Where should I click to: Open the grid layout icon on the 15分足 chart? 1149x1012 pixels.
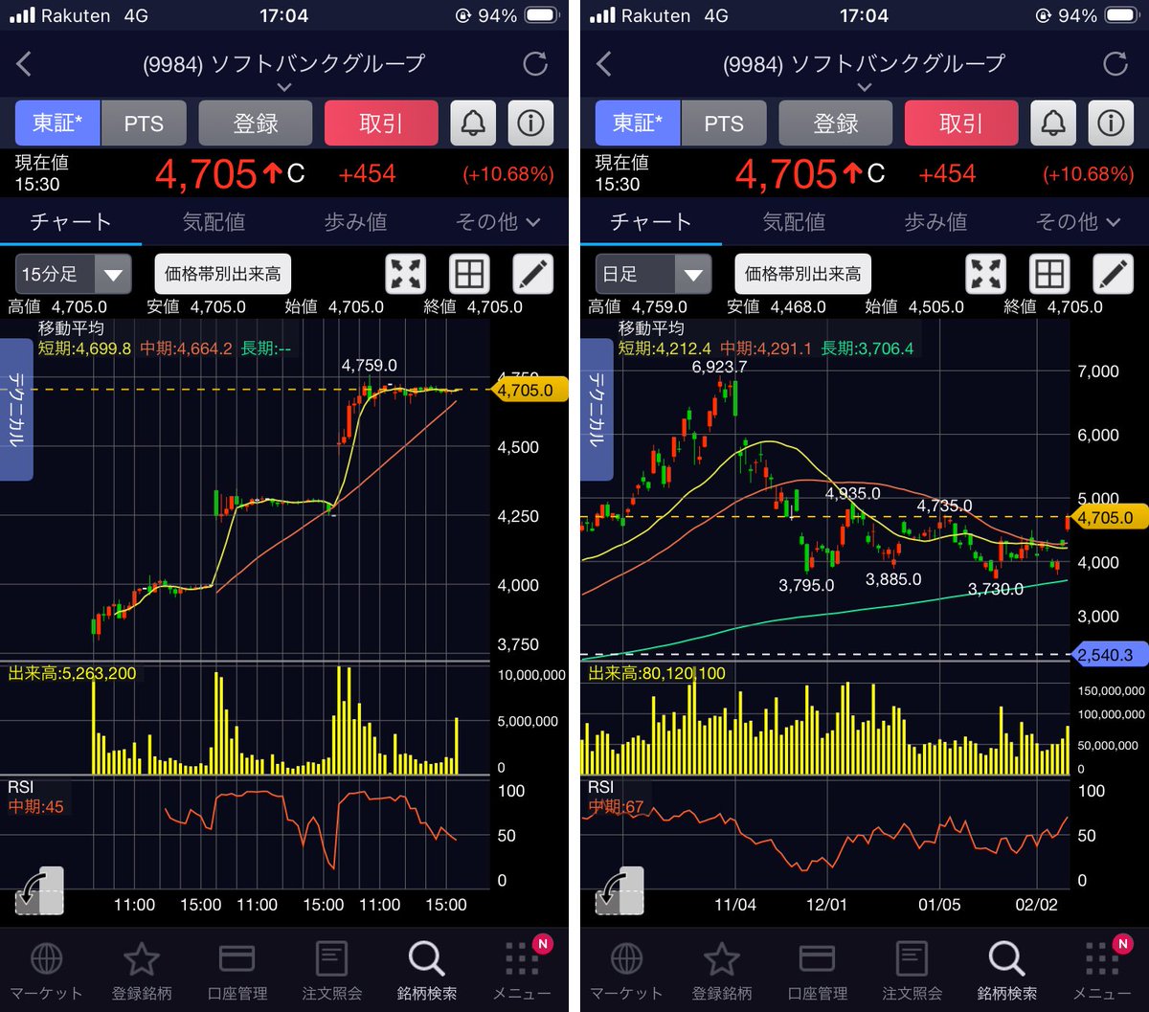[469, 274]
